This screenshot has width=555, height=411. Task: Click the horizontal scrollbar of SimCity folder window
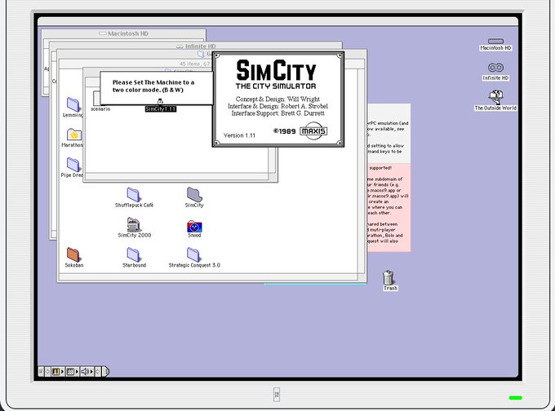[176, 176]
